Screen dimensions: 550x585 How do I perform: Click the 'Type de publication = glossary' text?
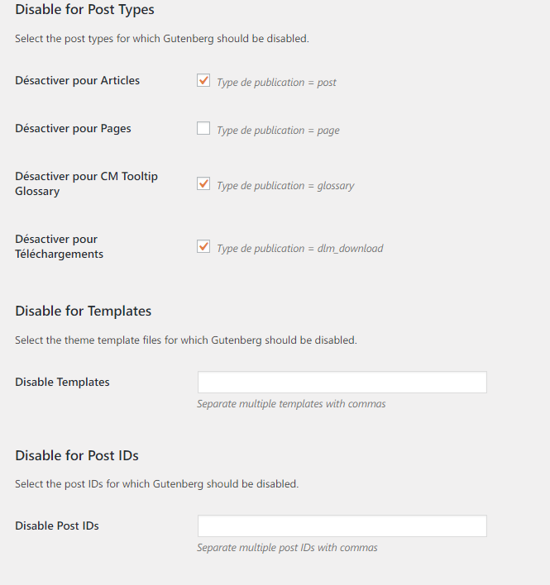click(x=285, y=186)
